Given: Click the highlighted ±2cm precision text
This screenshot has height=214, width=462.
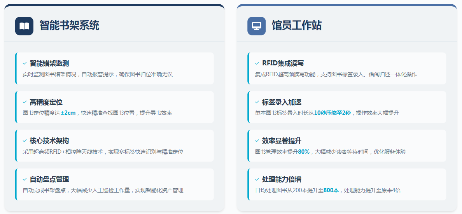Looking at the screenshot, I should tap(68, 113).
